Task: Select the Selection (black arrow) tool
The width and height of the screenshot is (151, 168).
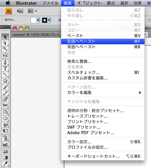Action: (5, 37)
